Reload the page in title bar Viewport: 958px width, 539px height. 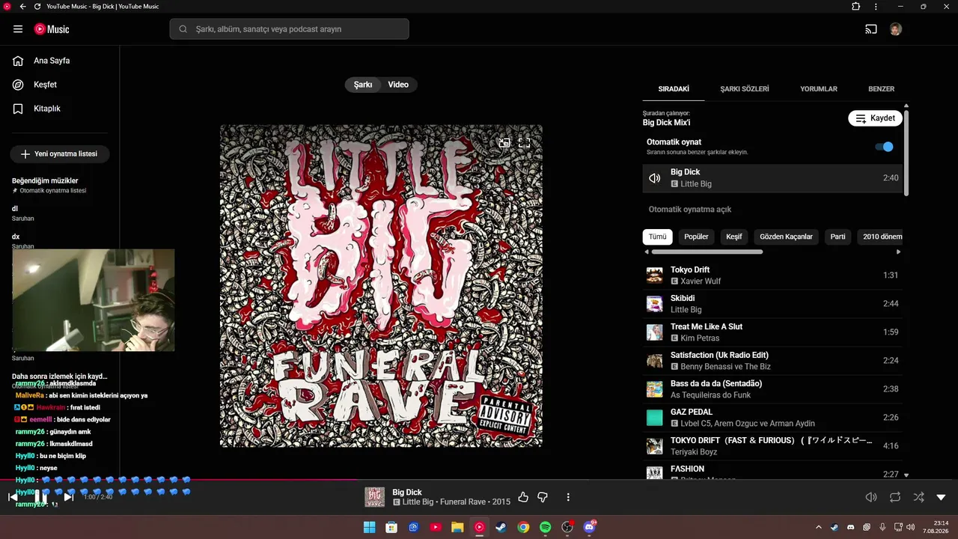(37, 7)
